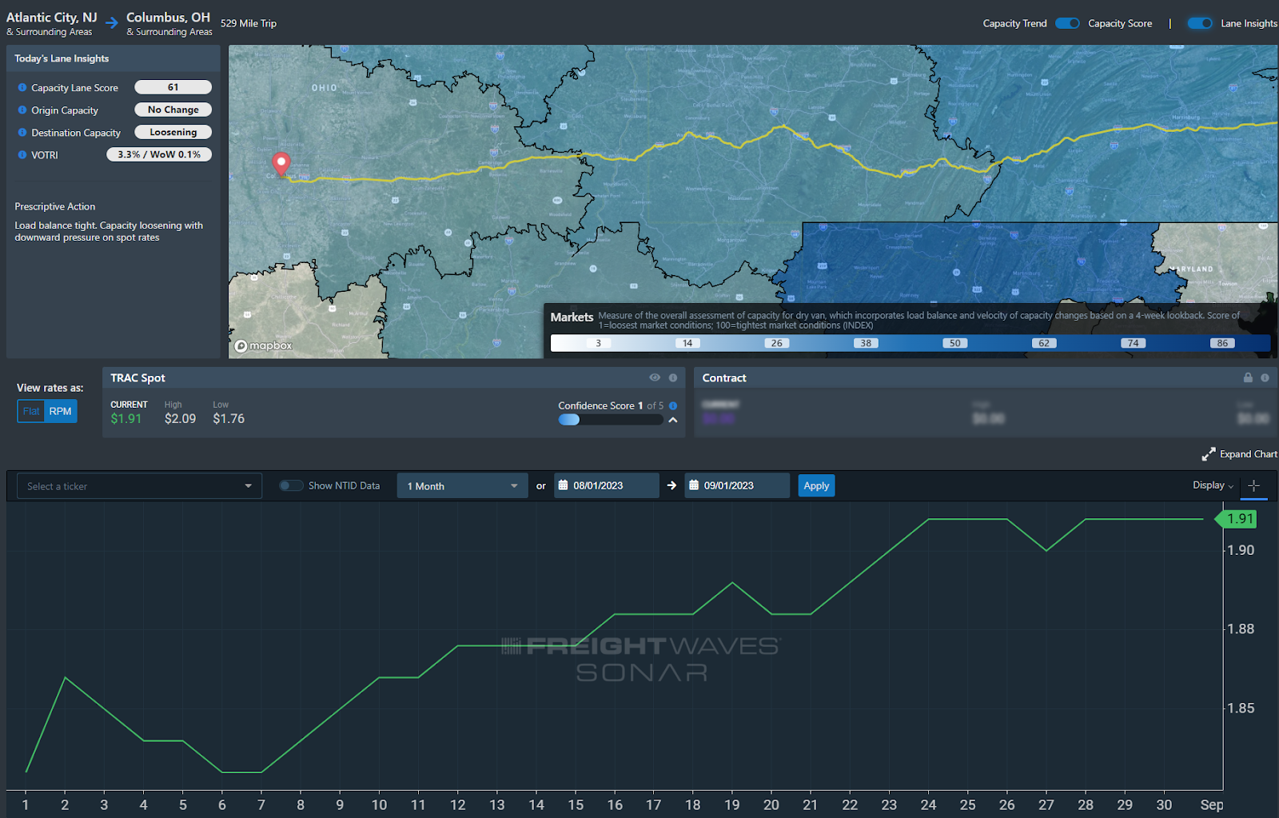1279x818 pixels.
Task: Click the High rate value $2.09
Action: (180, 419)
